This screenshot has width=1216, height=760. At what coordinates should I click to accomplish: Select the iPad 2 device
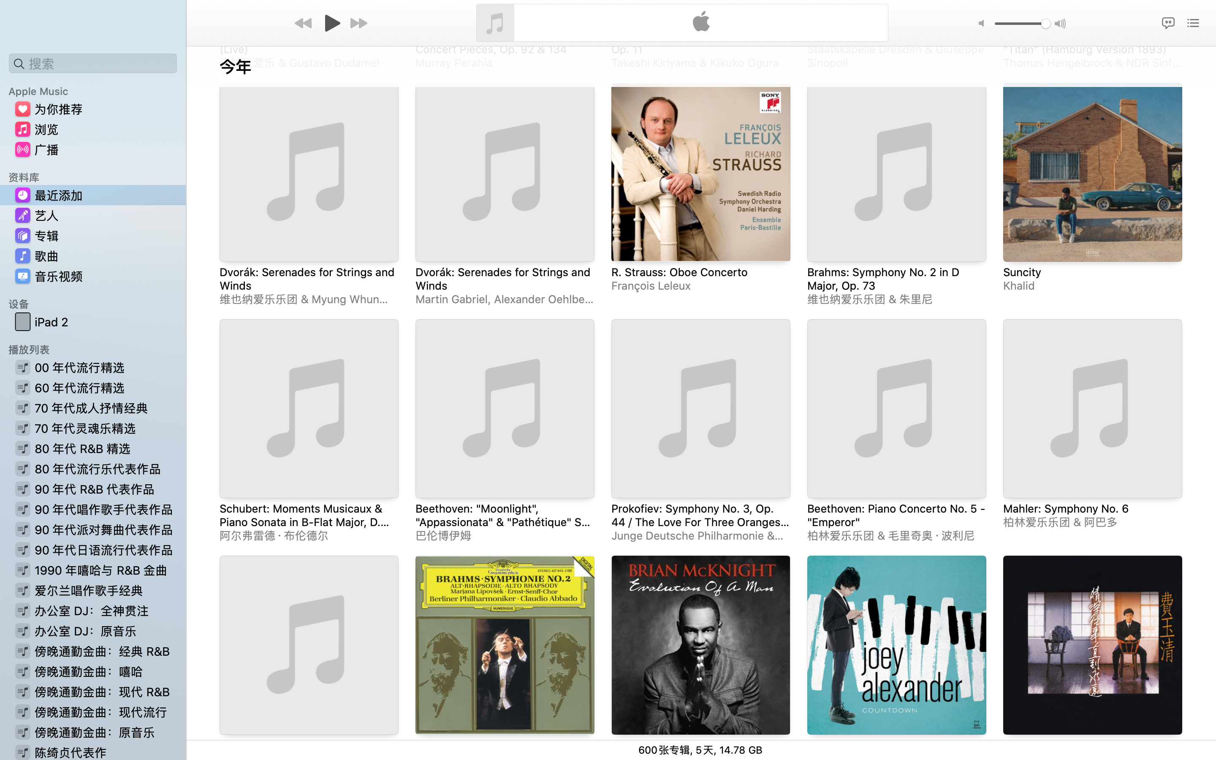tap(51, 322)
